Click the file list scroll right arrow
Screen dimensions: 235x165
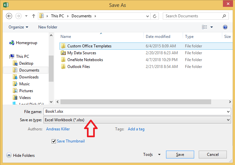point(230,102)
